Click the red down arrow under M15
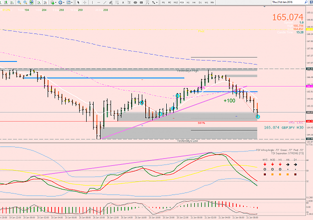 tap(265, 164)
